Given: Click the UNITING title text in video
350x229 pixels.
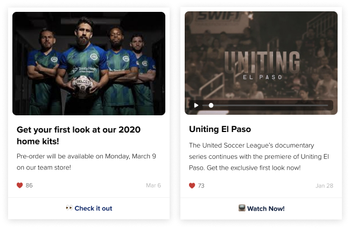Looking at the screenshot, I should [262, 62].
